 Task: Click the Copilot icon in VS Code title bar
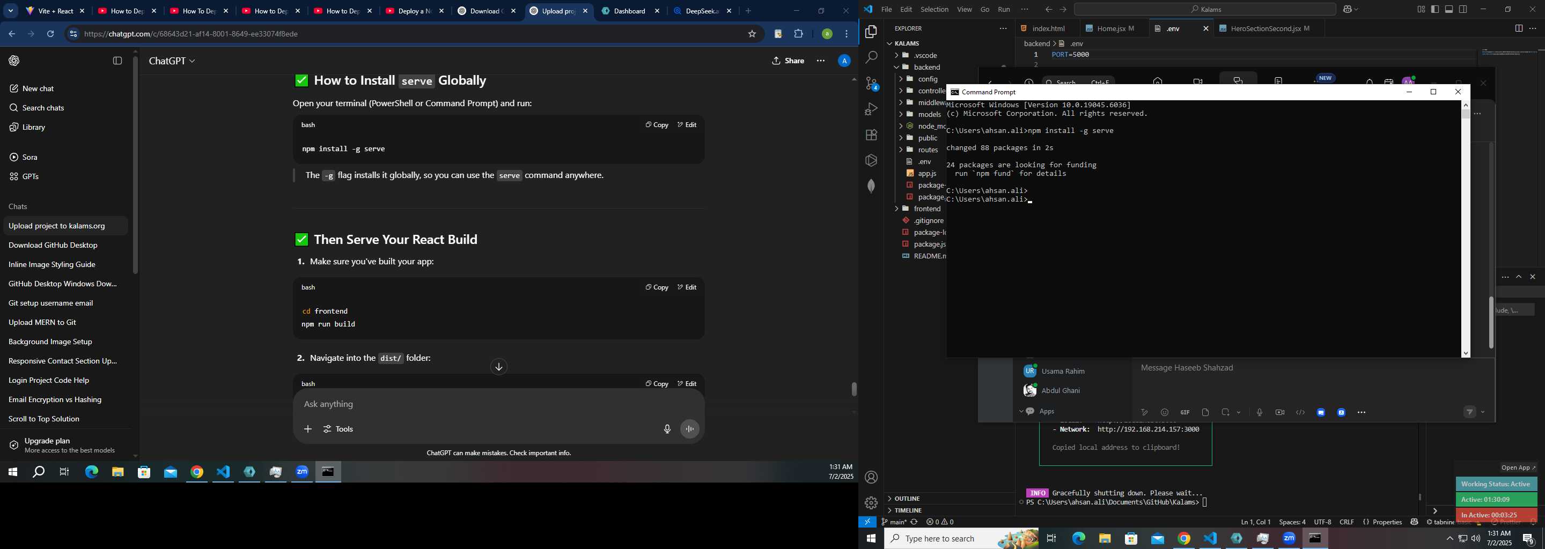click(x=1348, y=10)
